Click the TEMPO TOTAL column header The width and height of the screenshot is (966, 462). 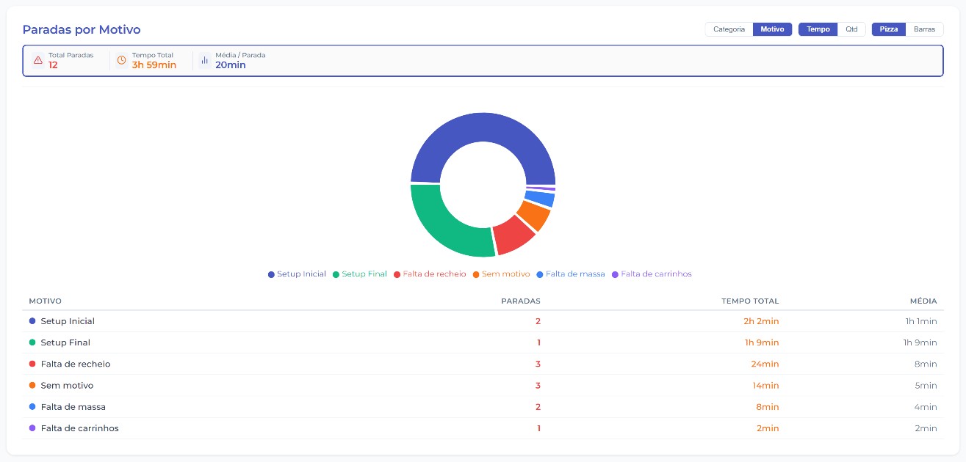tap(750, 301)
